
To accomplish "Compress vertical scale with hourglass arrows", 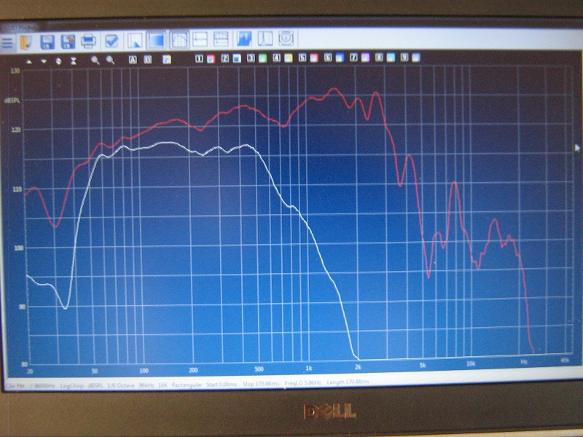I will (x=74, y=60).
